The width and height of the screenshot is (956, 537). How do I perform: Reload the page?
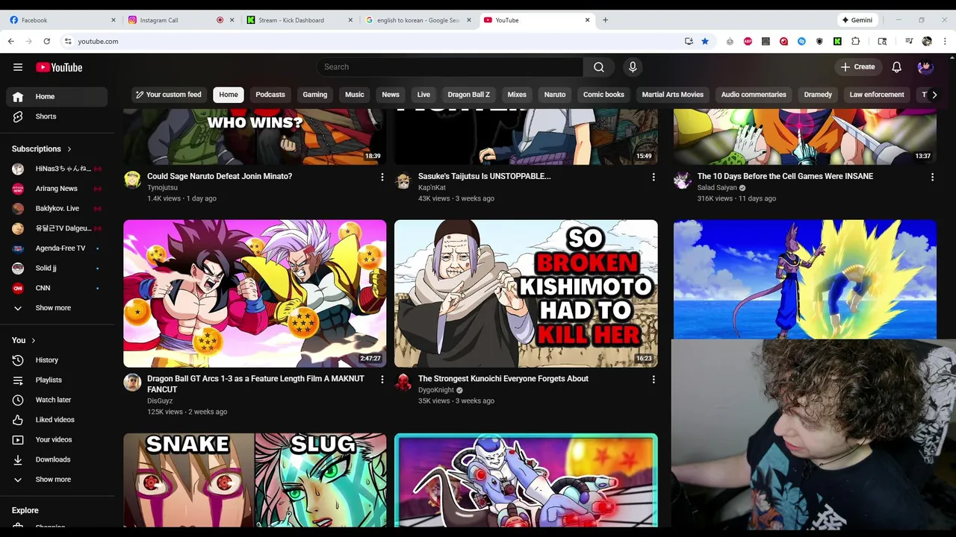point(47,42)
